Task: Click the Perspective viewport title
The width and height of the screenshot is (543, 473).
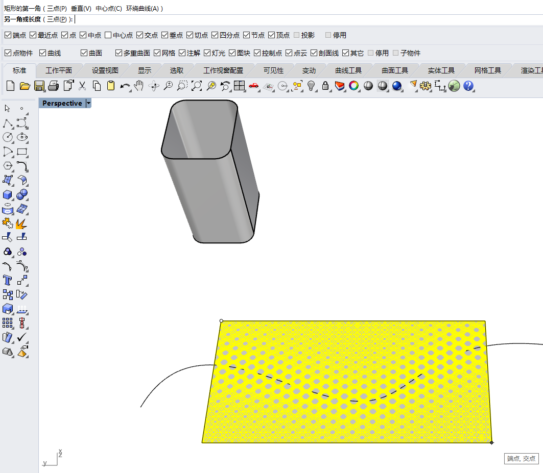Action: [62, 103]
